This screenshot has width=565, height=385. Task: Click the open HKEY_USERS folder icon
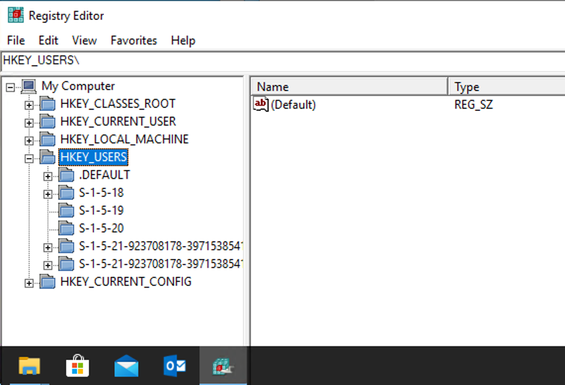point(47,157)
